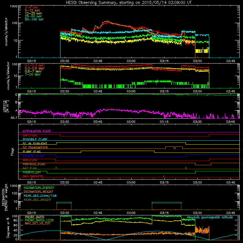Select the FRONTS_OFF flag label

32,172
